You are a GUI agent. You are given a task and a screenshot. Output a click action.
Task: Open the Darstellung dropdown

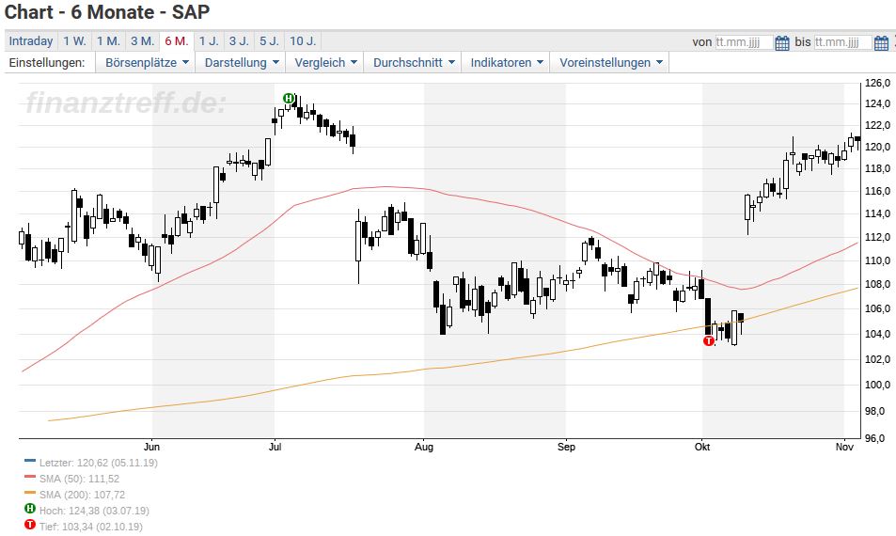(241, 63)
